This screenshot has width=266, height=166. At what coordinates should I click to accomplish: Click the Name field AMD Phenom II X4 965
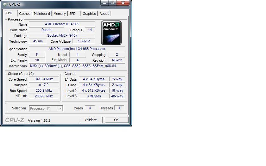62,24
